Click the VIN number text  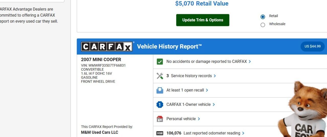pos(103,65)
